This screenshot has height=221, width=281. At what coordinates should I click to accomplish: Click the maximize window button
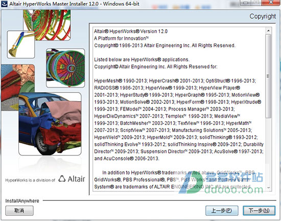(256, 3)
